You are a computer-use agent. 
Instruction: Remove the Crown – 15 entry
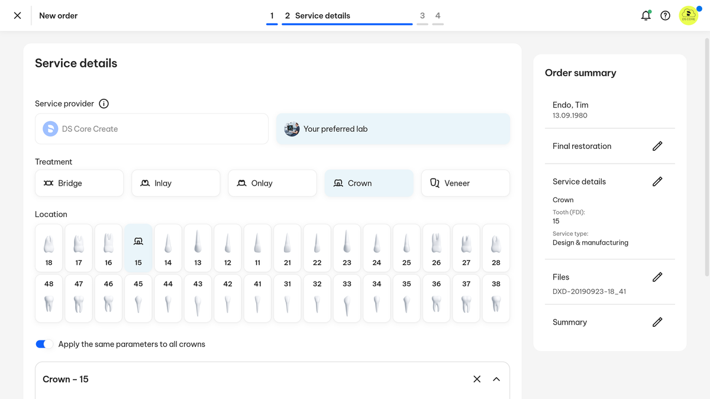(x=477, y=379)
